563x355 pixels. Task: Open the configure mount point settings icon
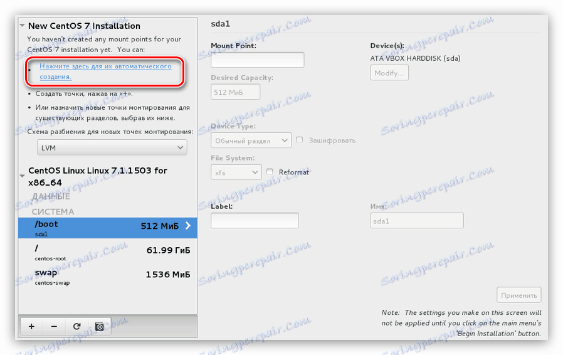pos(100,326)
